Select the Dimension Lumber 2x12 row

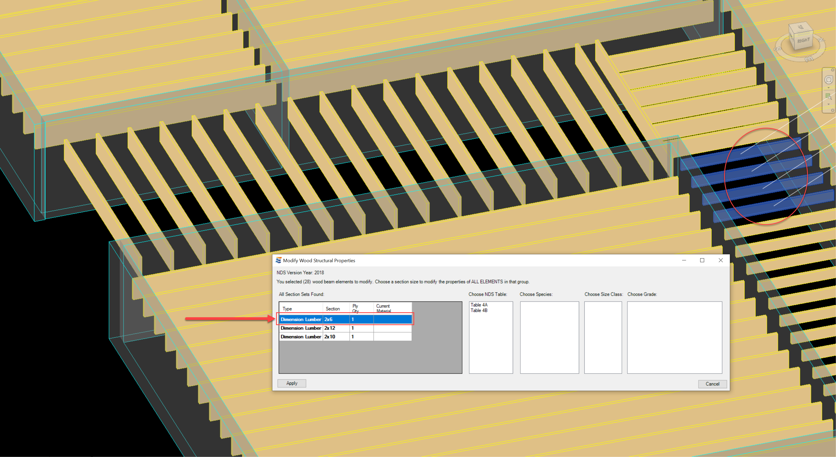(x=345, y=328)
